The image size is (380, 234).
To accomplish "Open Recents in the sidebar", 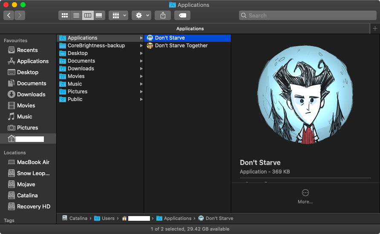I will 28,50.
